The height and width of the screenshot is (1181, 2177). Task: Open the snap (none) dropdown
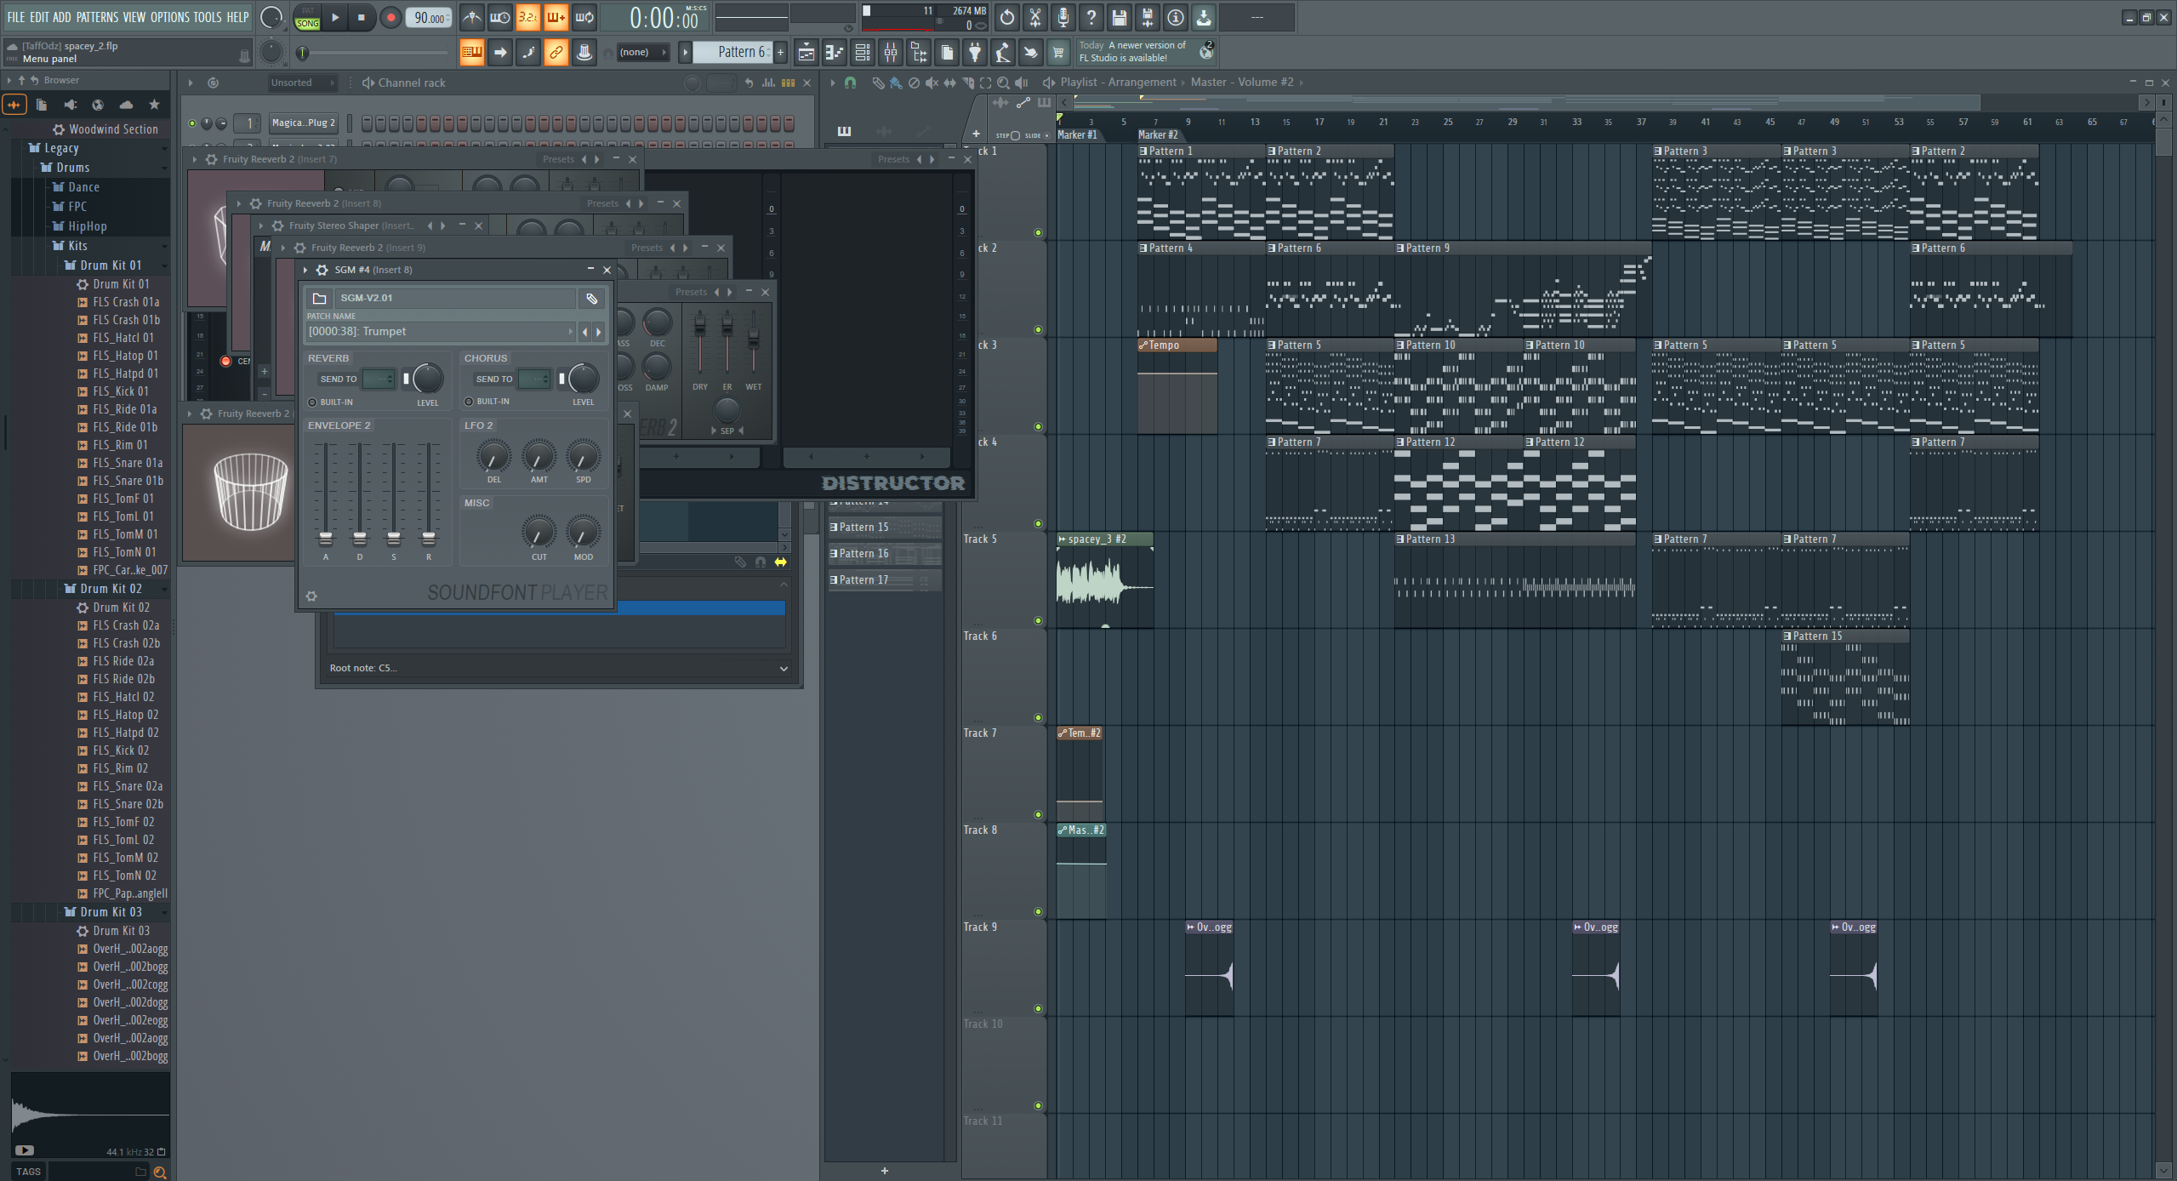pos(643,53)
